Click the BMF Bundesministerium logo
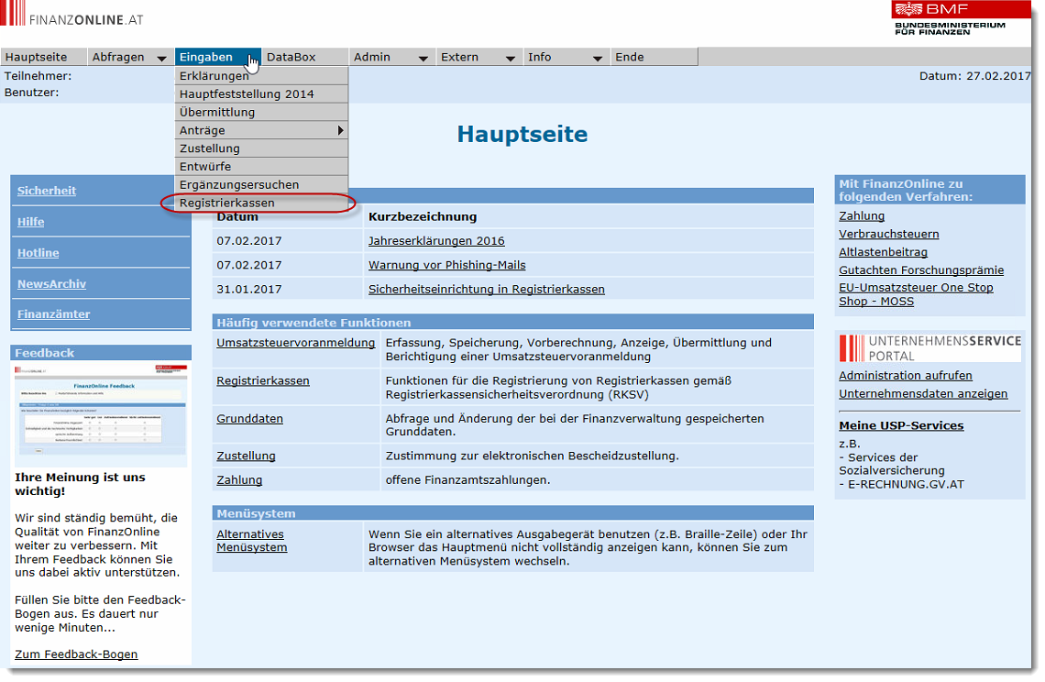 tap(949, 18)
